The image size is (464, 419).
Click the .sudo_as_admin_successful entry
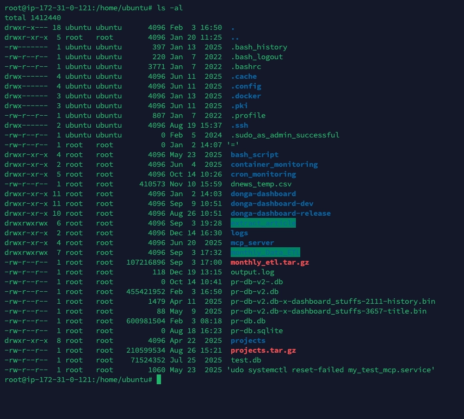285,135
